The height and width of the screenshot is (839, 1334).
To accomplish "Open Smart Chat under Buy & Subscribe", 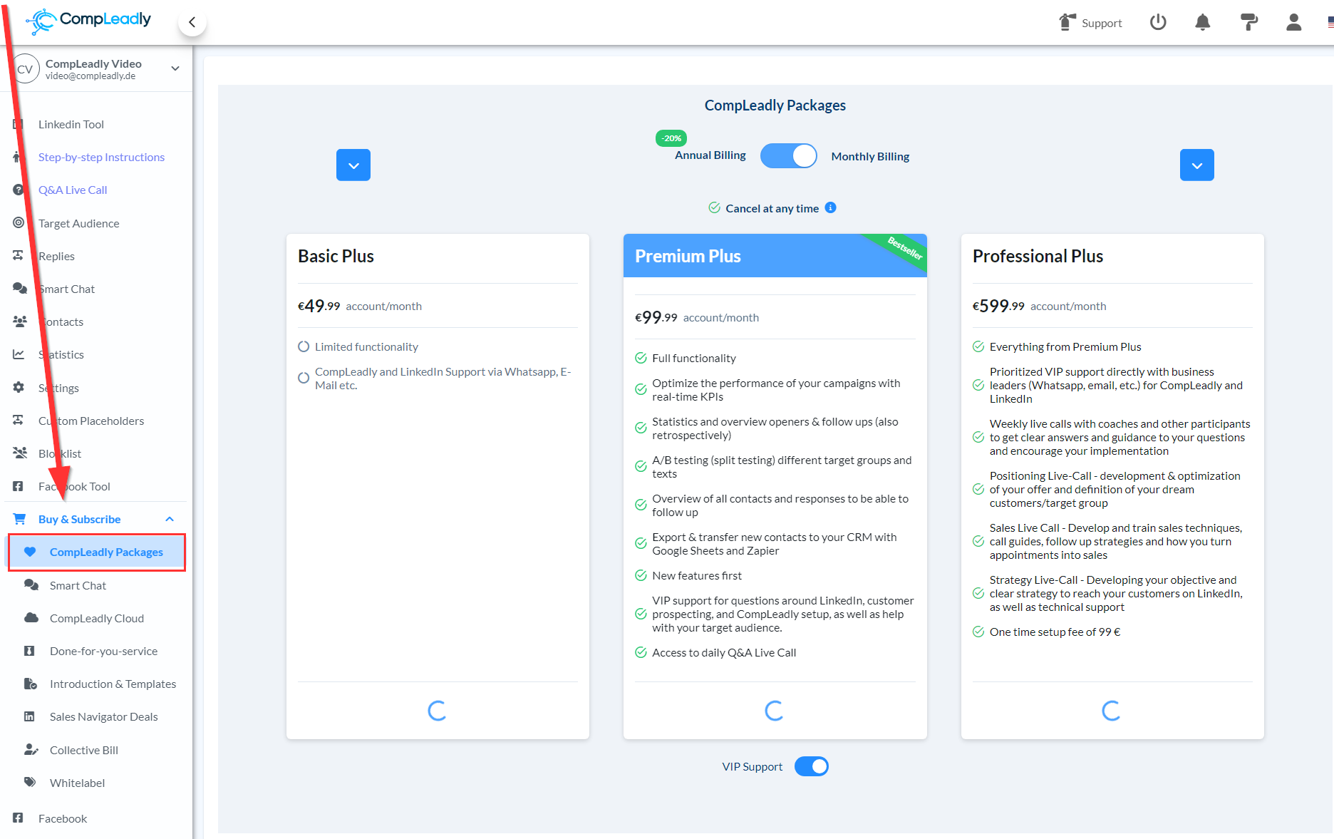I will click(78, 585).
